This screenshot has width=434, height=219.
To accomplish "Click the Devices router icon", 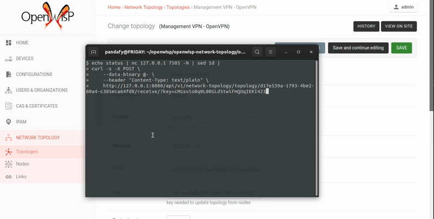I will point(9,59).
